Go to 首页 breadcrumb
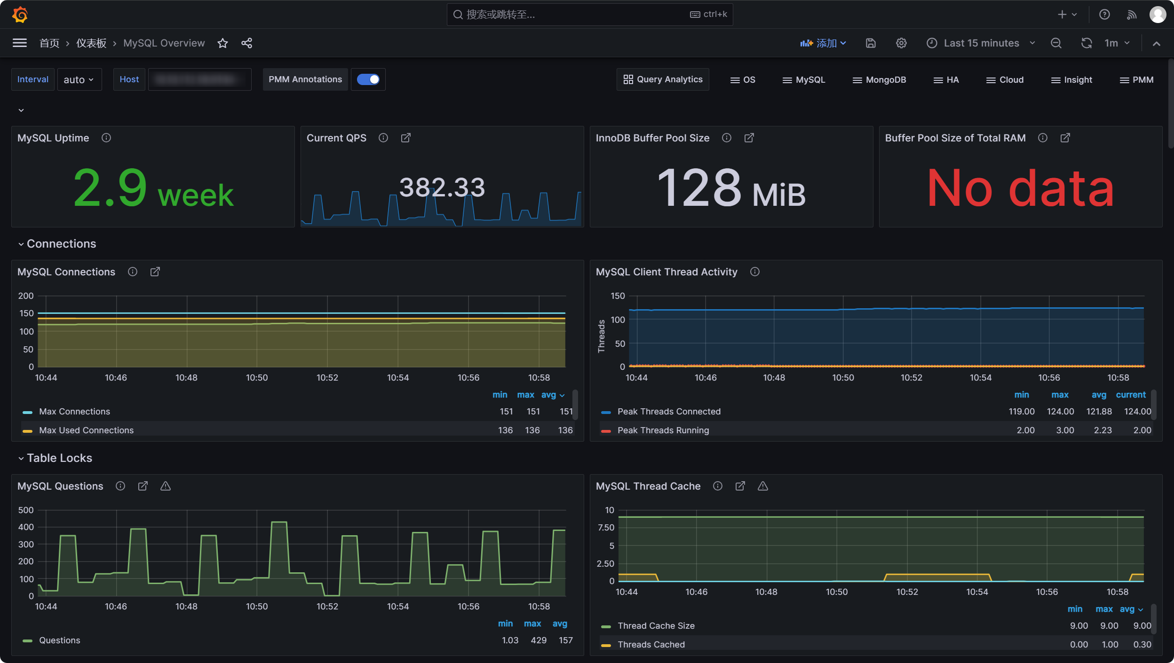The image size is (1174, 663). tap(49, 43)
